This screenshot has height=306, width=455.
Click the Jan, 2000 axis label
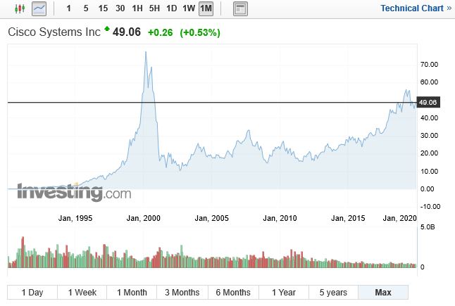[144, 218]
